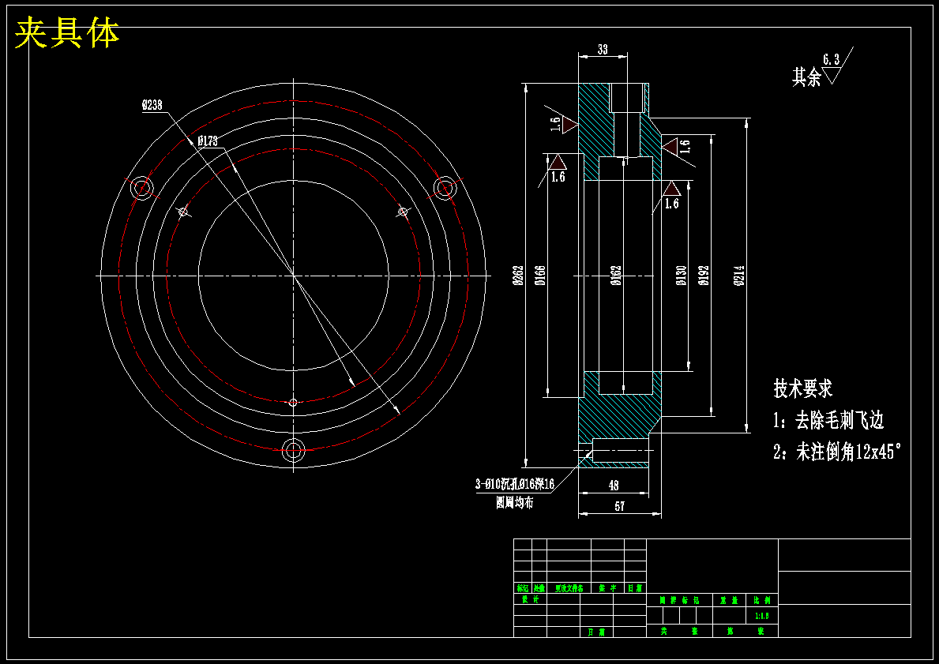Click the Ø173 diameter dimension label
The image size is (939, 664).
[x=207, y=141]
